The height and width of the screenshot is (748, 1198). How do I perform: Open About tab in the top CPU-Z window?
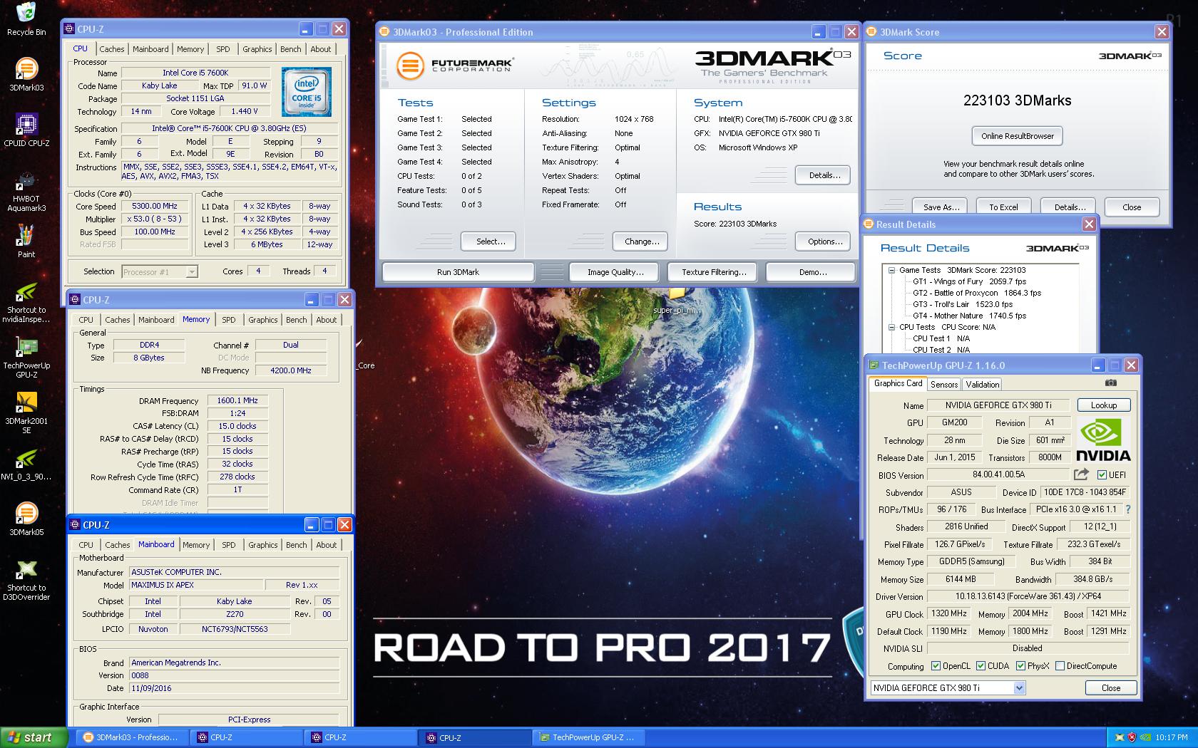[320, 49]
